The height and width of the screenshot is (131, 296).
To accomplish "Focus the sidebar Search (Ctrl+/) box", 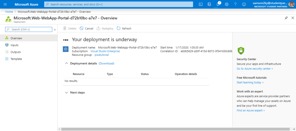I will (29, 30).
